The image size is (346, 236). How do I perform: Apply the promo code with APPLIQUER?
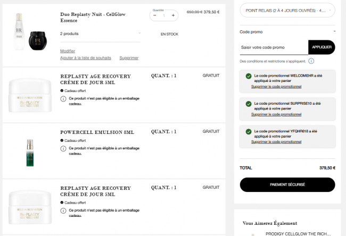click(x=322, y=47)
